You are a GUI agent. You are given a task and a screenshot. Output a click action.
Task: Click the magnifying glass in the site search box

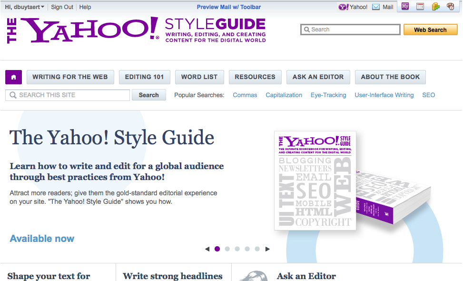(13, 95)
